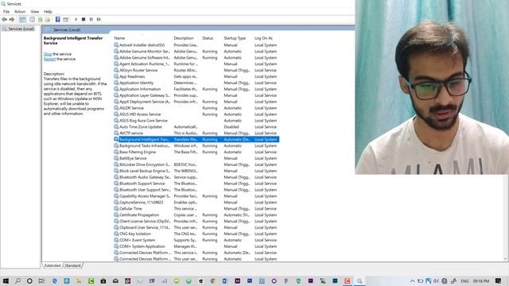Switch to the Standard tab
Screen dimensions: 509x286
72,265
